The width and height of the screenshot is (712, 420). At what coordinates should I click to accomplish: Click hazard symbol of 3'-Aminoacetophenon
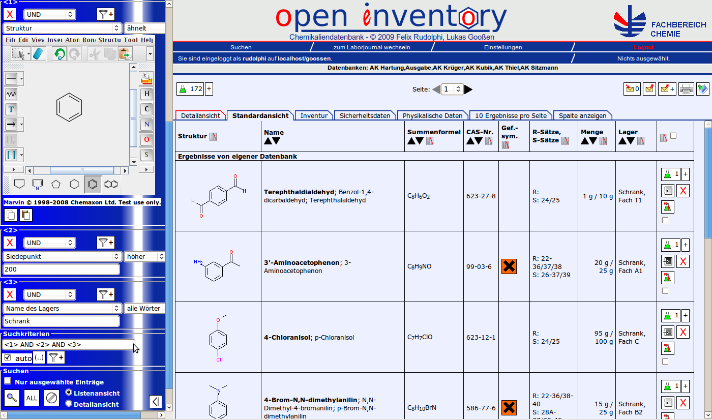tap(509, 266)
